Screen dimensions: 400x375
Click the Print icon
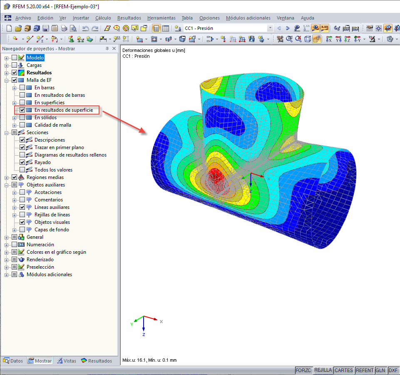tap(64, 28)
